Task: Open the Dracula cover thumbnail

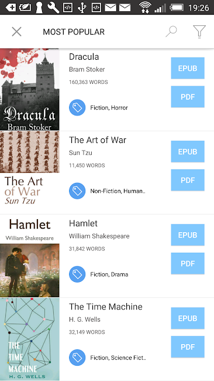Action: [30, 90]
